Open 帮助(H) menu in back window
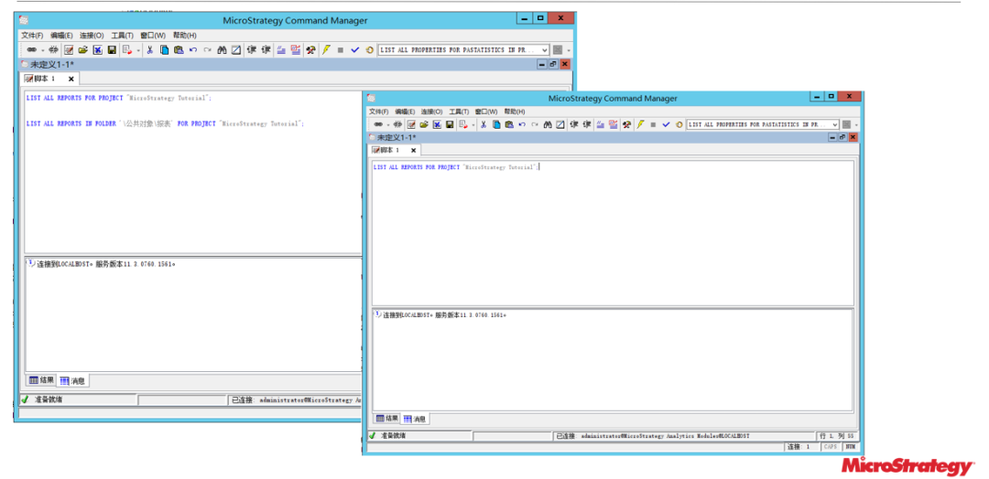The width and height of the screenshot is (989, 479). pyautogui.click(x=185, y=36)
